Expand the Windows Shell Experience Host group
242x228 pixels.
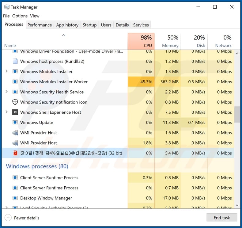pos(6,112)
